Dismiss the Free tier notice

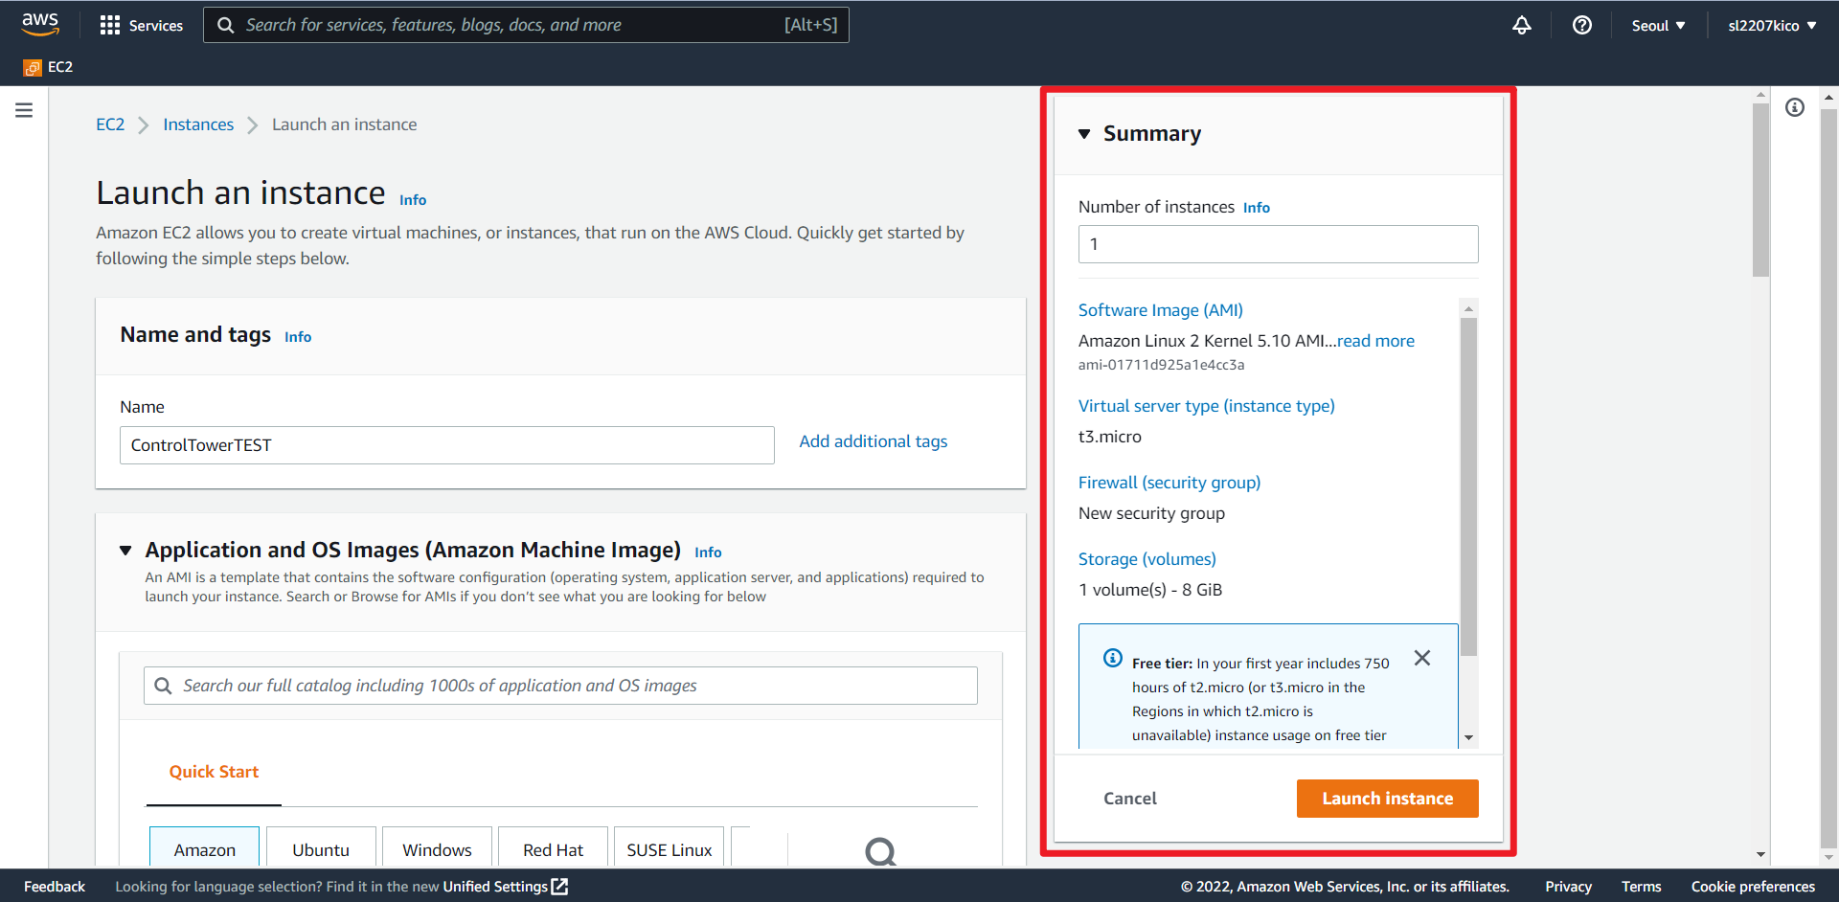[1421, 658]
